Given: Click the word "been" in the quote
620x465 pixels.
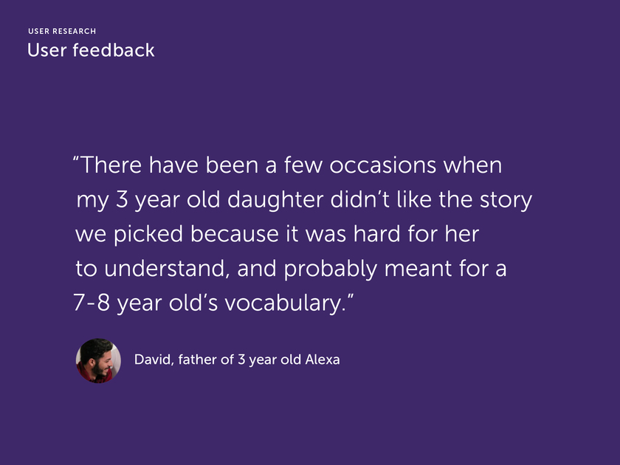Looking at the screenshot, I should click(x=232, y=165).
